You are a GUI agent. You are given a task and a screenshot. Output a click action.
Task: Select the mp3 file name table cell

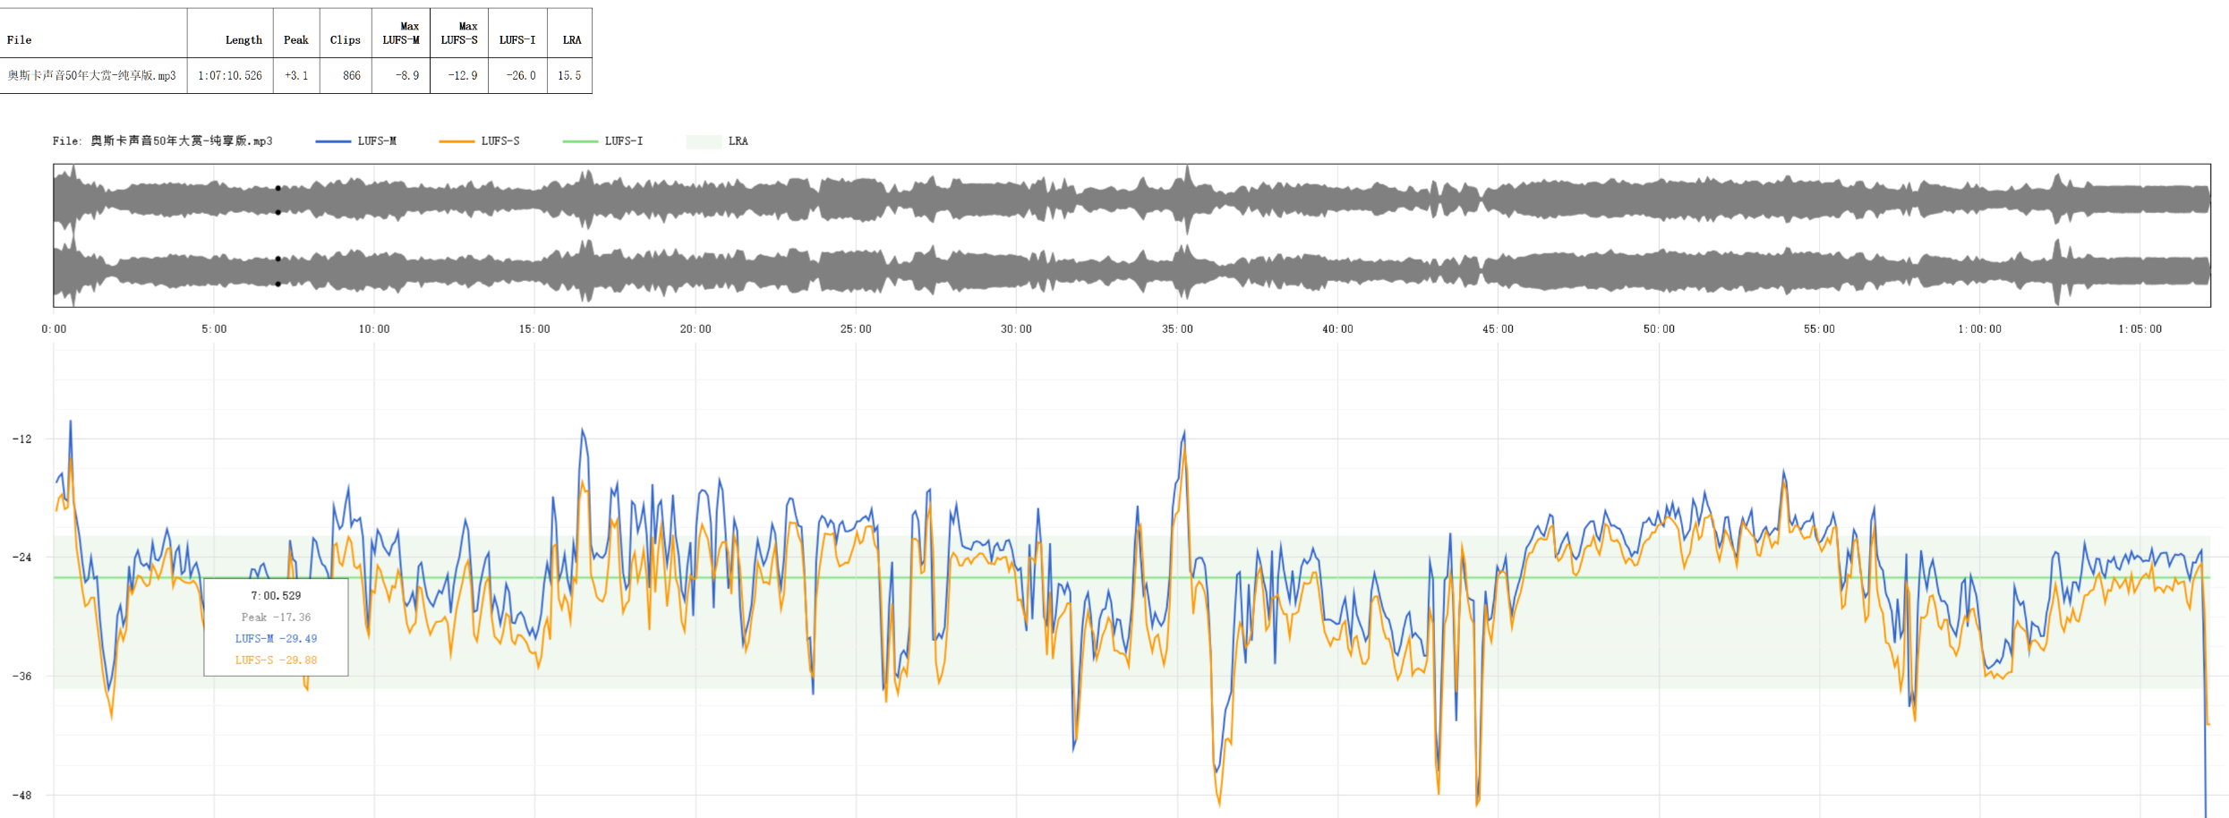pyautogui.click(x=92, y=76)
